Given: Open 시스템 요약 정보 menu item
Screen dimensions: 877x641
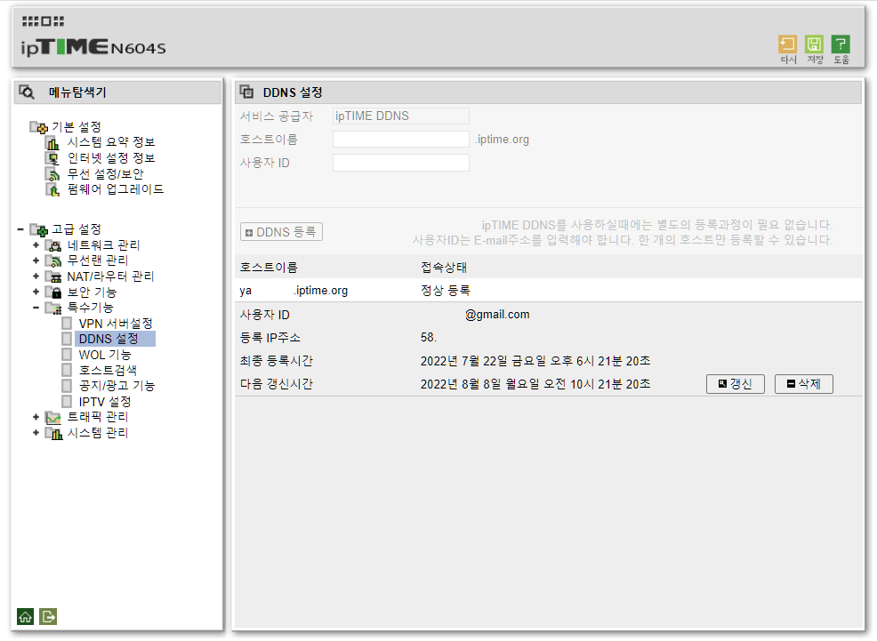Looking at the screenshot, I should coord(111,142).
